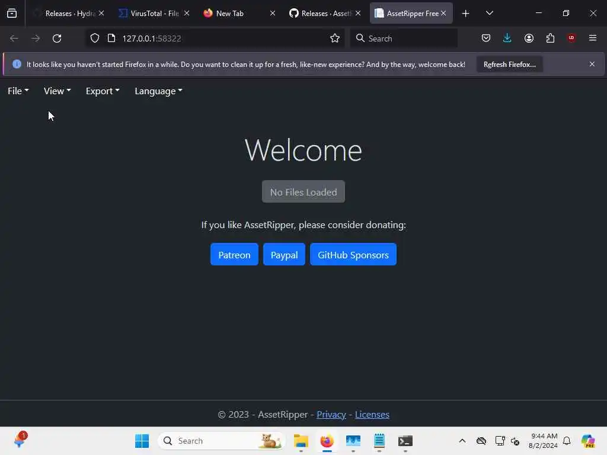Screen dimensions: 607x455
Task: Open File Explorer from taskbar
Action: coord(301,441)
